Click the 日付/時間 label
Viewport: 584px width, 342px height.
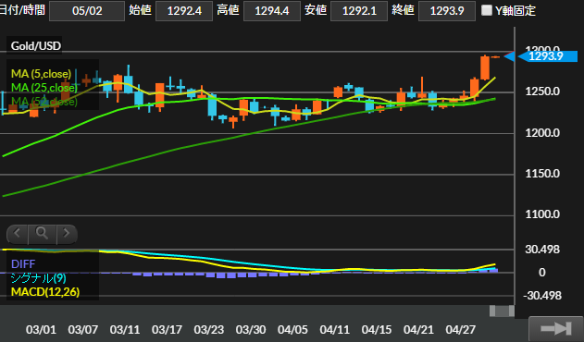22,10
